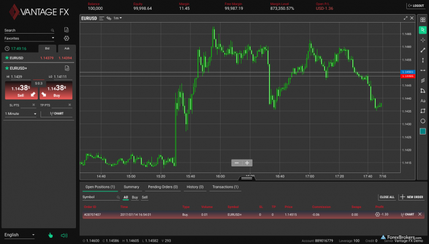429x244 pixels.
Task: Filter open positions by Sell
Action: (145, 198)
